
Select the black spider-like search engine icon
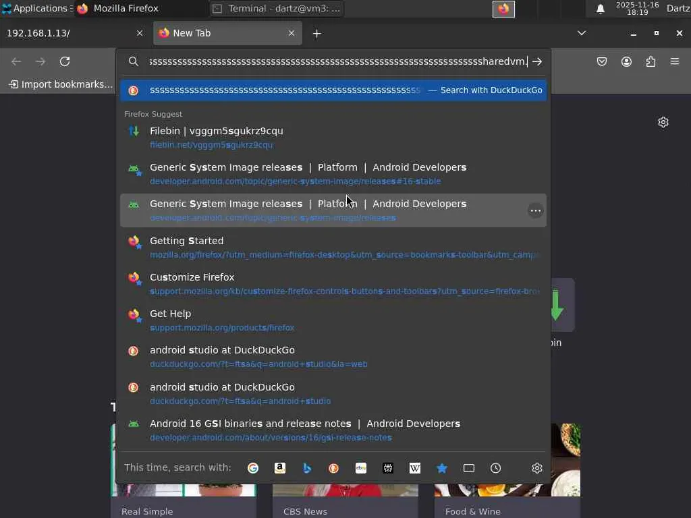pos(388,468)
